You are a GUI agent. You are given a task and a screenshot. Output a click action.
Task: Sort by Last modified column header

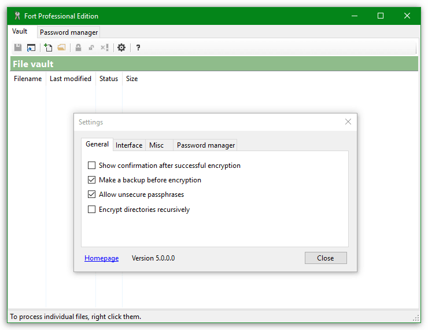[71, 79]
